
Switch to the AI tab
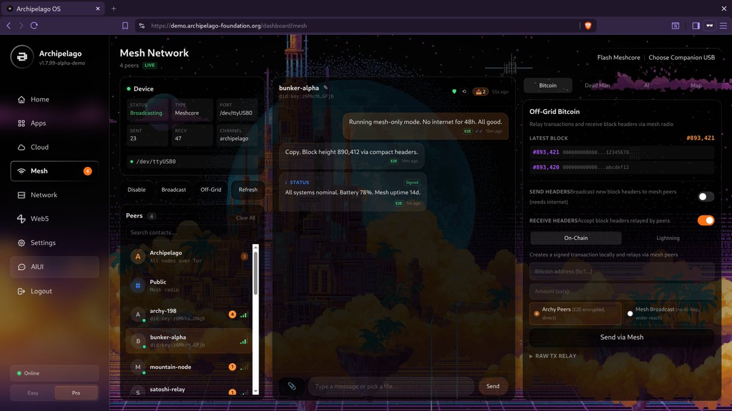point(647,85)
